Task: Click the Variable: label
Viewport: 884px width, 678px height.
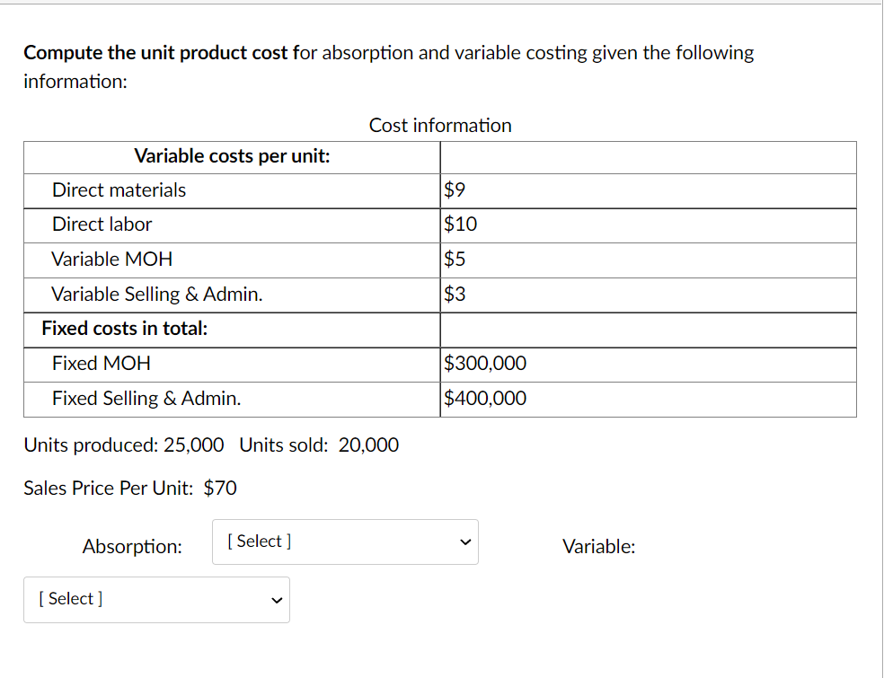Action: [x=597, y=546]
